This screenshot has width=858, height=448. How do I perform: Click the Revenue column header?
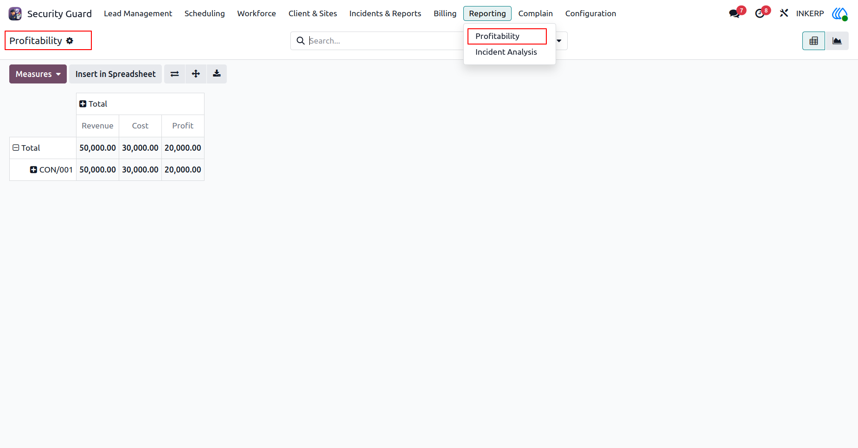click(97, 126)
